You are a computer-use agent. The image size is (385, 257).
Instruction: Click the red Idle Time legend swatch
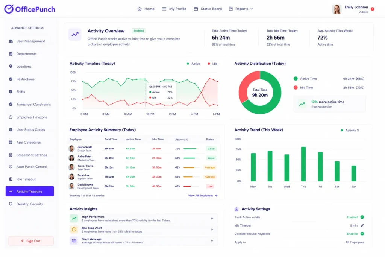pos(296,87)
